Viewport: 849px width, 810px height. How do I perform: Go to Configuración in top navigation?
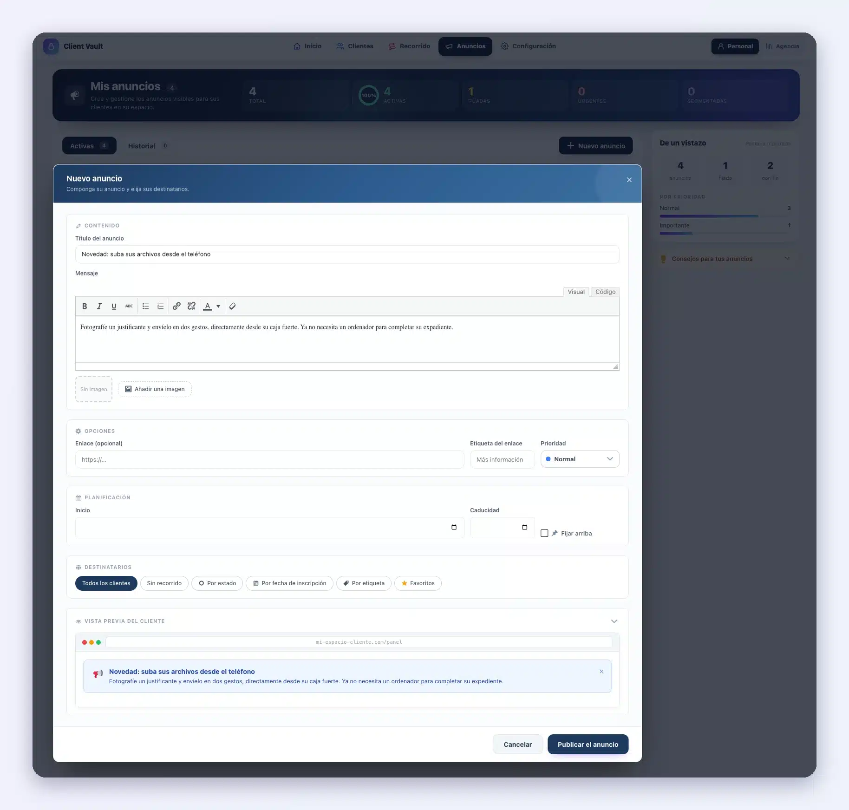click(x=528, y=46)
